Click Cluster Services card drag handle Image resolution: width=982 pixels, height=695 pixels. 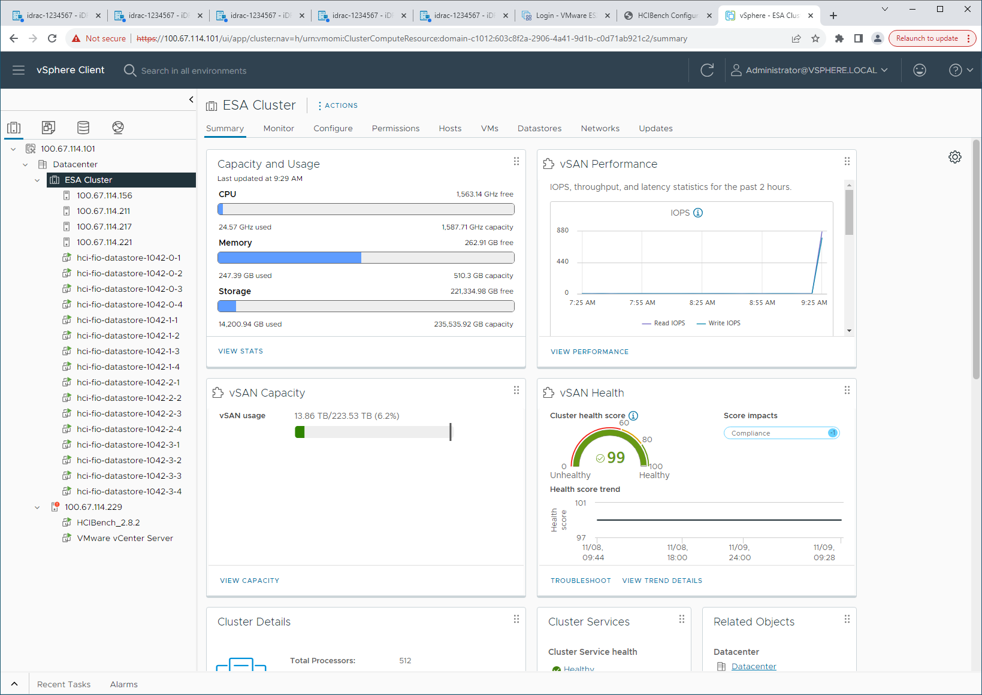[682, 620]
